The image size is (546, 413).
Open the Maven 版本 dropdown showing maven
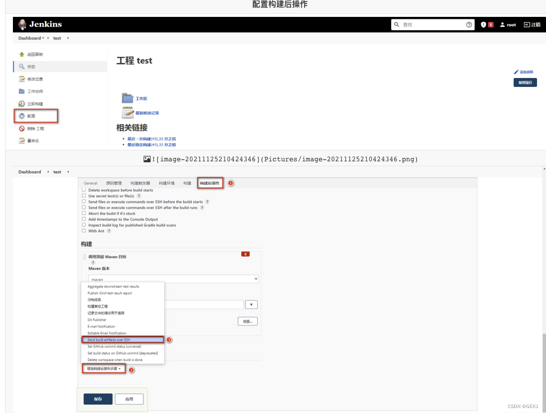173,279
